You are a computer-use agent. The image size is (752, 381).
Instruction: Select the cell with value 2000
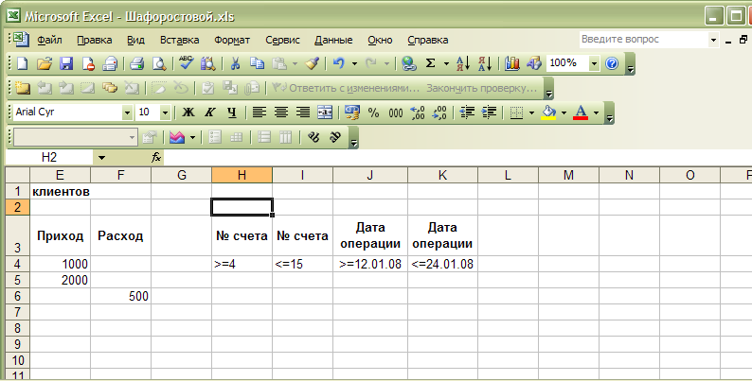click(60, 280)
